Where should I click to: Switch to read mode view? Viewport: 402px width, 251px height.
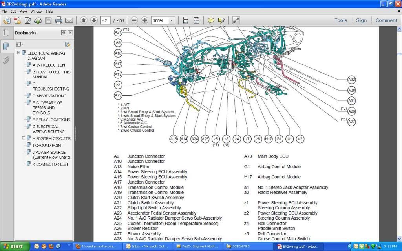(x=236, y=20)
